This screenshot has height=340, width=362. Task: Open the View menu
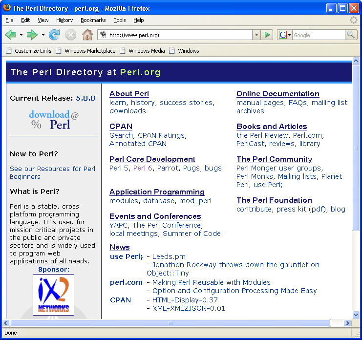(43, 20)
